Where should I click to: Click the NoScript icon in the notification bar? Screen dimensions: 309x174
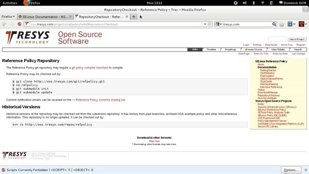coord(3,170)
